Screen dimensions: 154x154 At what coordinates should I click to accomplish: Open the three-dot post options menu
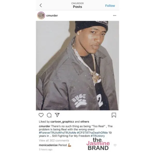click(115, 16)
